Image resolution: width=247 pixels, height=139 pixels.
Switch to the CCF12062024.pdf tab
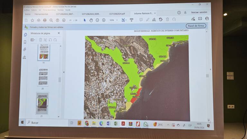tap(117, 14)
